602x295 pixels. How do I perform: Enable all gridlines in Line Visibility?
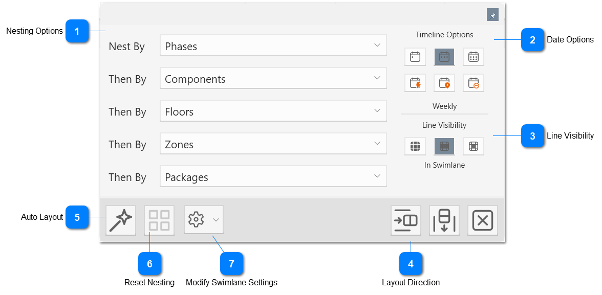pyautogui.click(x=415, y=146)
